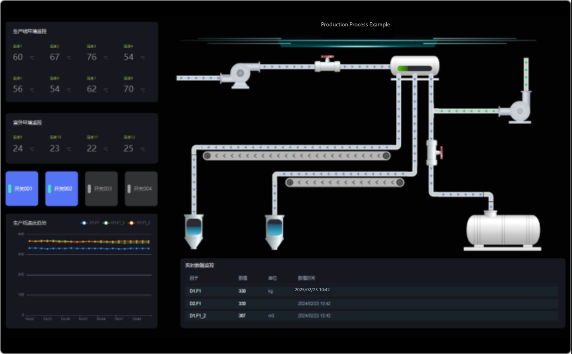Select temperature 3 reading 76
Viewport: 572px width, 354px height.
(x=92, y=57)
